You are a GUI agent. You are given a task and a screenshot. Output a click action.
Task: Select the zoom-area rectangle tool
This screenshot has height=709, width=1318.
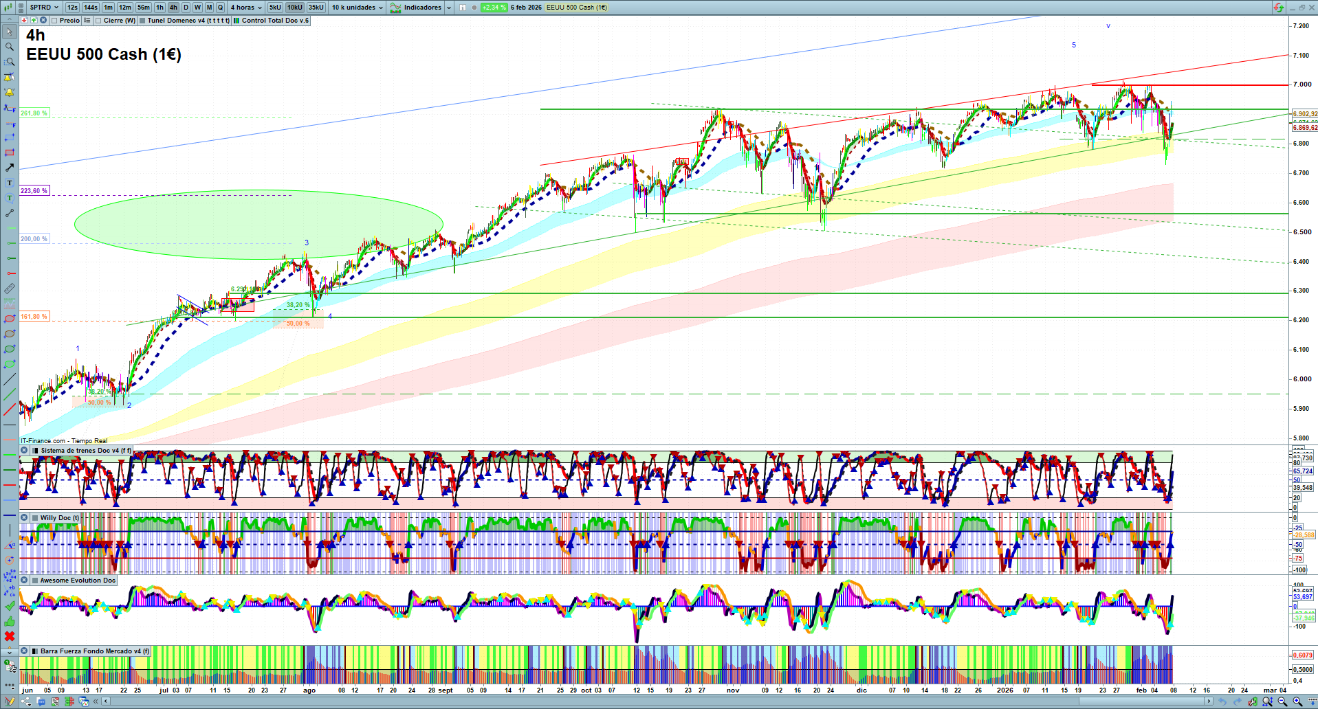click(x=10, y=62)
